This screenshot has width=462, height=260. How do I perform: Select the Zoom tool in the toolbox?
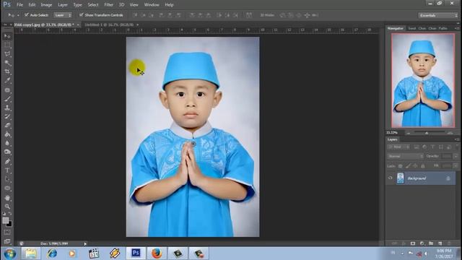[x=7, y=207]
